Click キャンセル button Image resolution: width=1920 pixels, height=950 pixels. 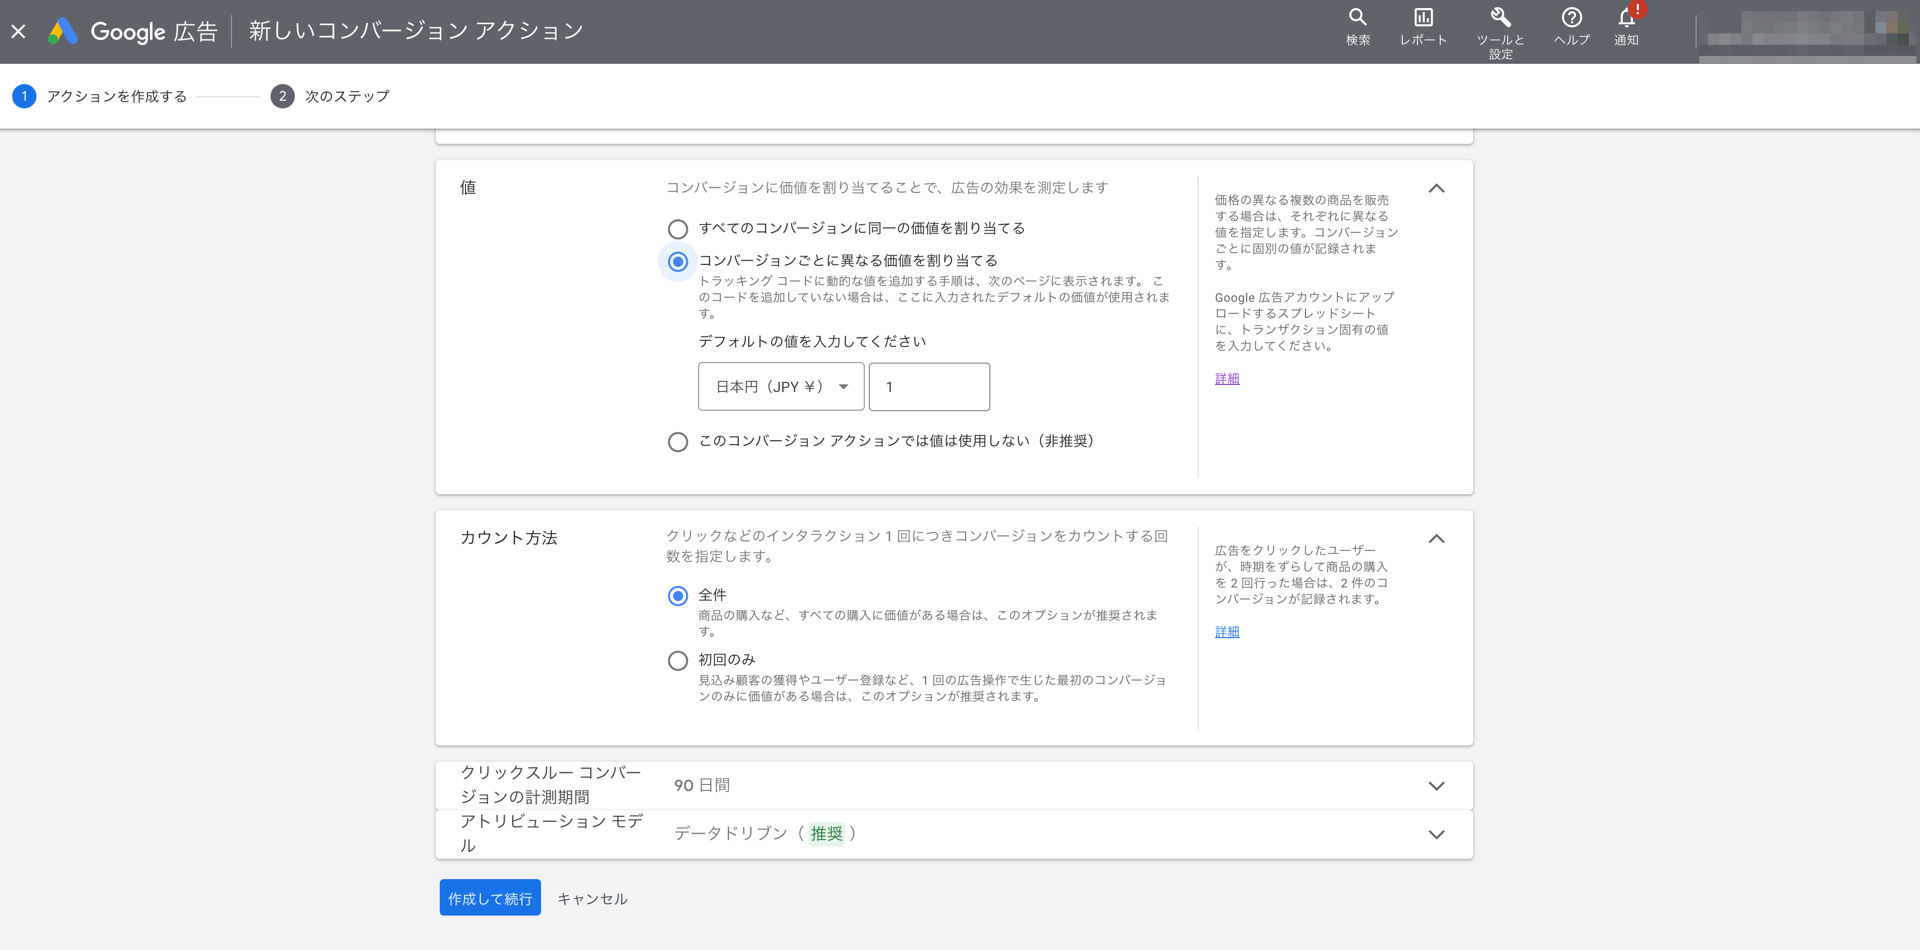[593, 898]
